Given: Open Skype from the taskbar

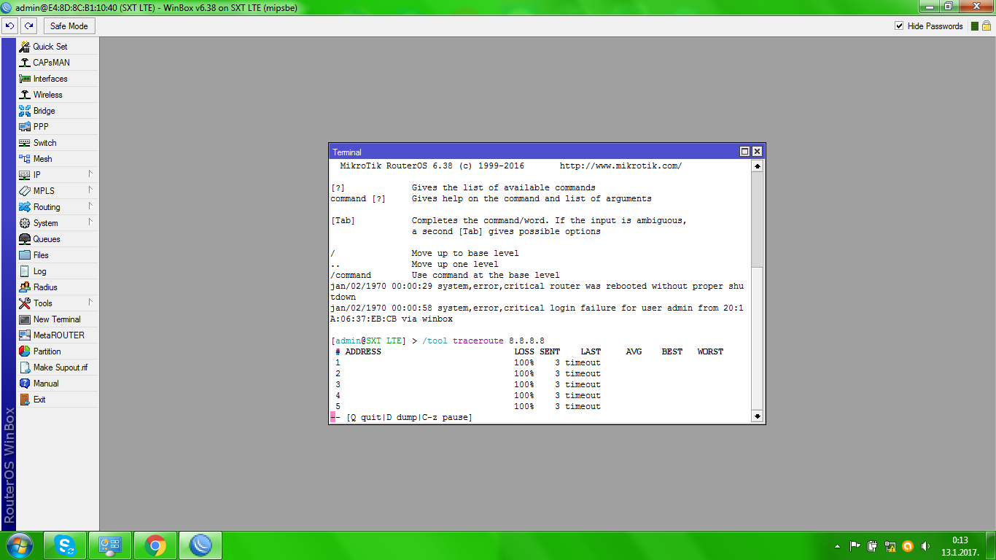Looking at the screenshot, I should click(x=64, y=545).
